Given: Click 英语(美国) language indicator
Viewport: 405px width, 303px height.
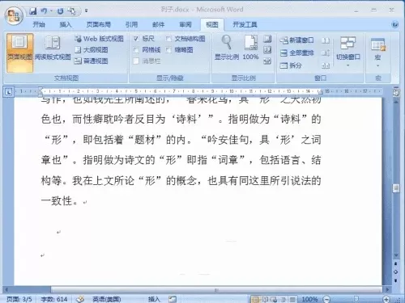Looking at the screenshot, I should point(107,299).
